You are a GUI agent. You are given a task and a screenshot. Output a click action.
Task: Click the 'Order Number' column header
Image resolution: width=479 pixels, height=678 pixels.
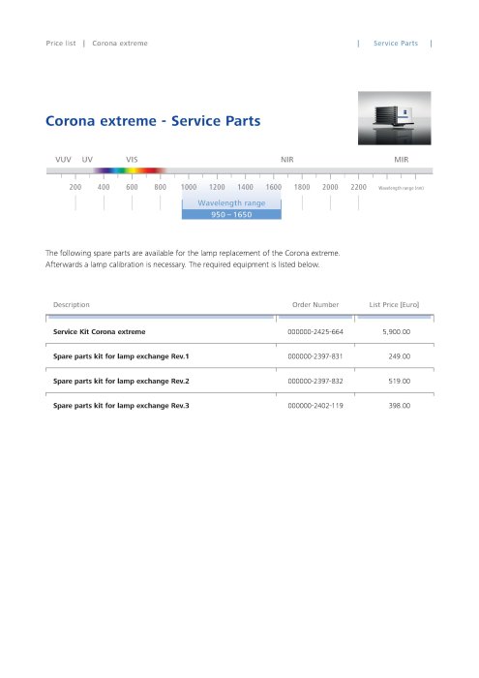point(315,305)
